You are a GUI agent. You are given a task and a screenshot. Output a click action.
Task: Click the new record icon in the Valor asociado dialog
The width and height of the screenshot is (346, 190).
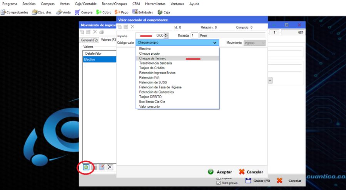[119, 27]
